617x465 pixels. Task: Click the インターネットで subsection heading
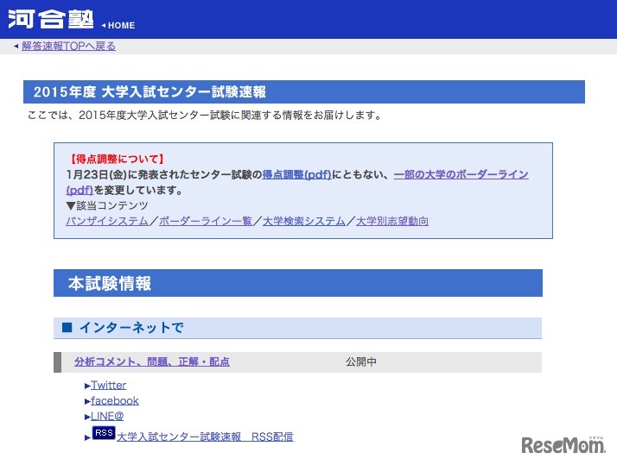[x=297, y=328]
